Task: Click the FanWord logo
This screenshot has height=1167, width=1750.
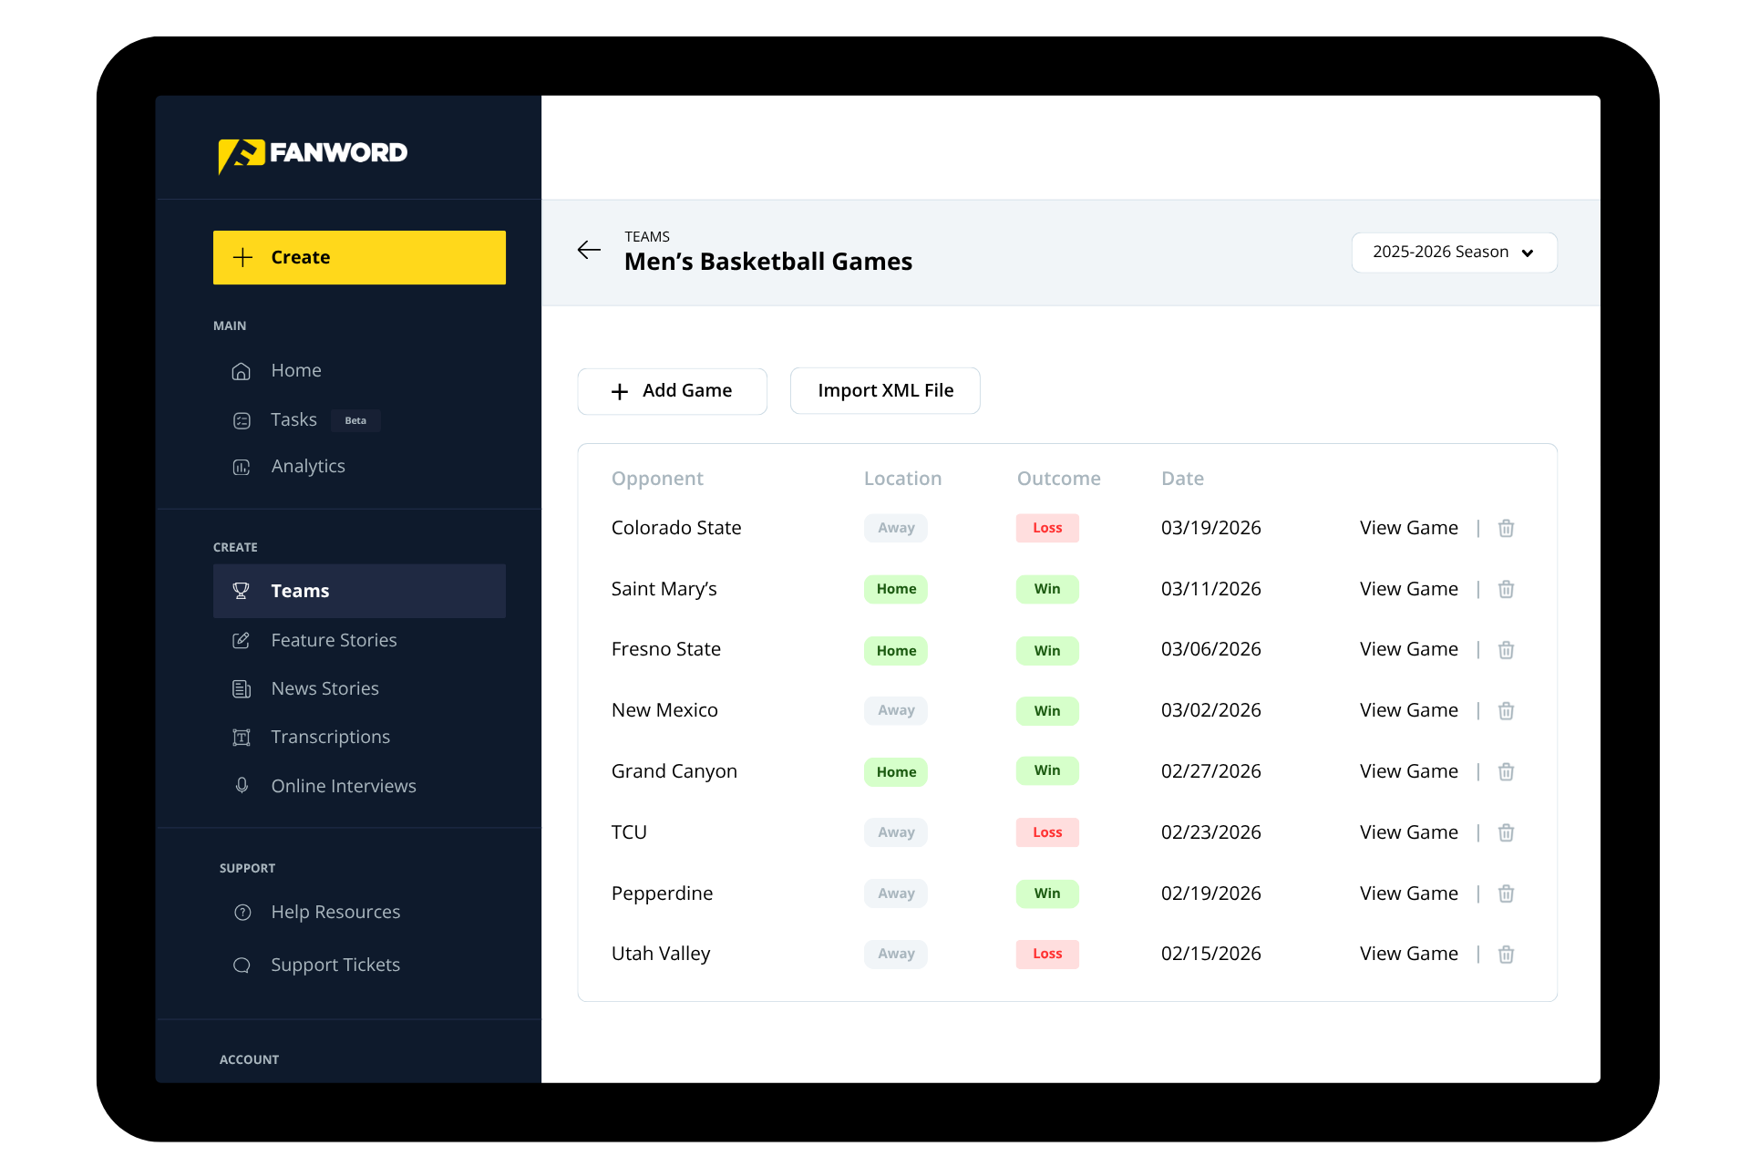Action: click(313, 153)
